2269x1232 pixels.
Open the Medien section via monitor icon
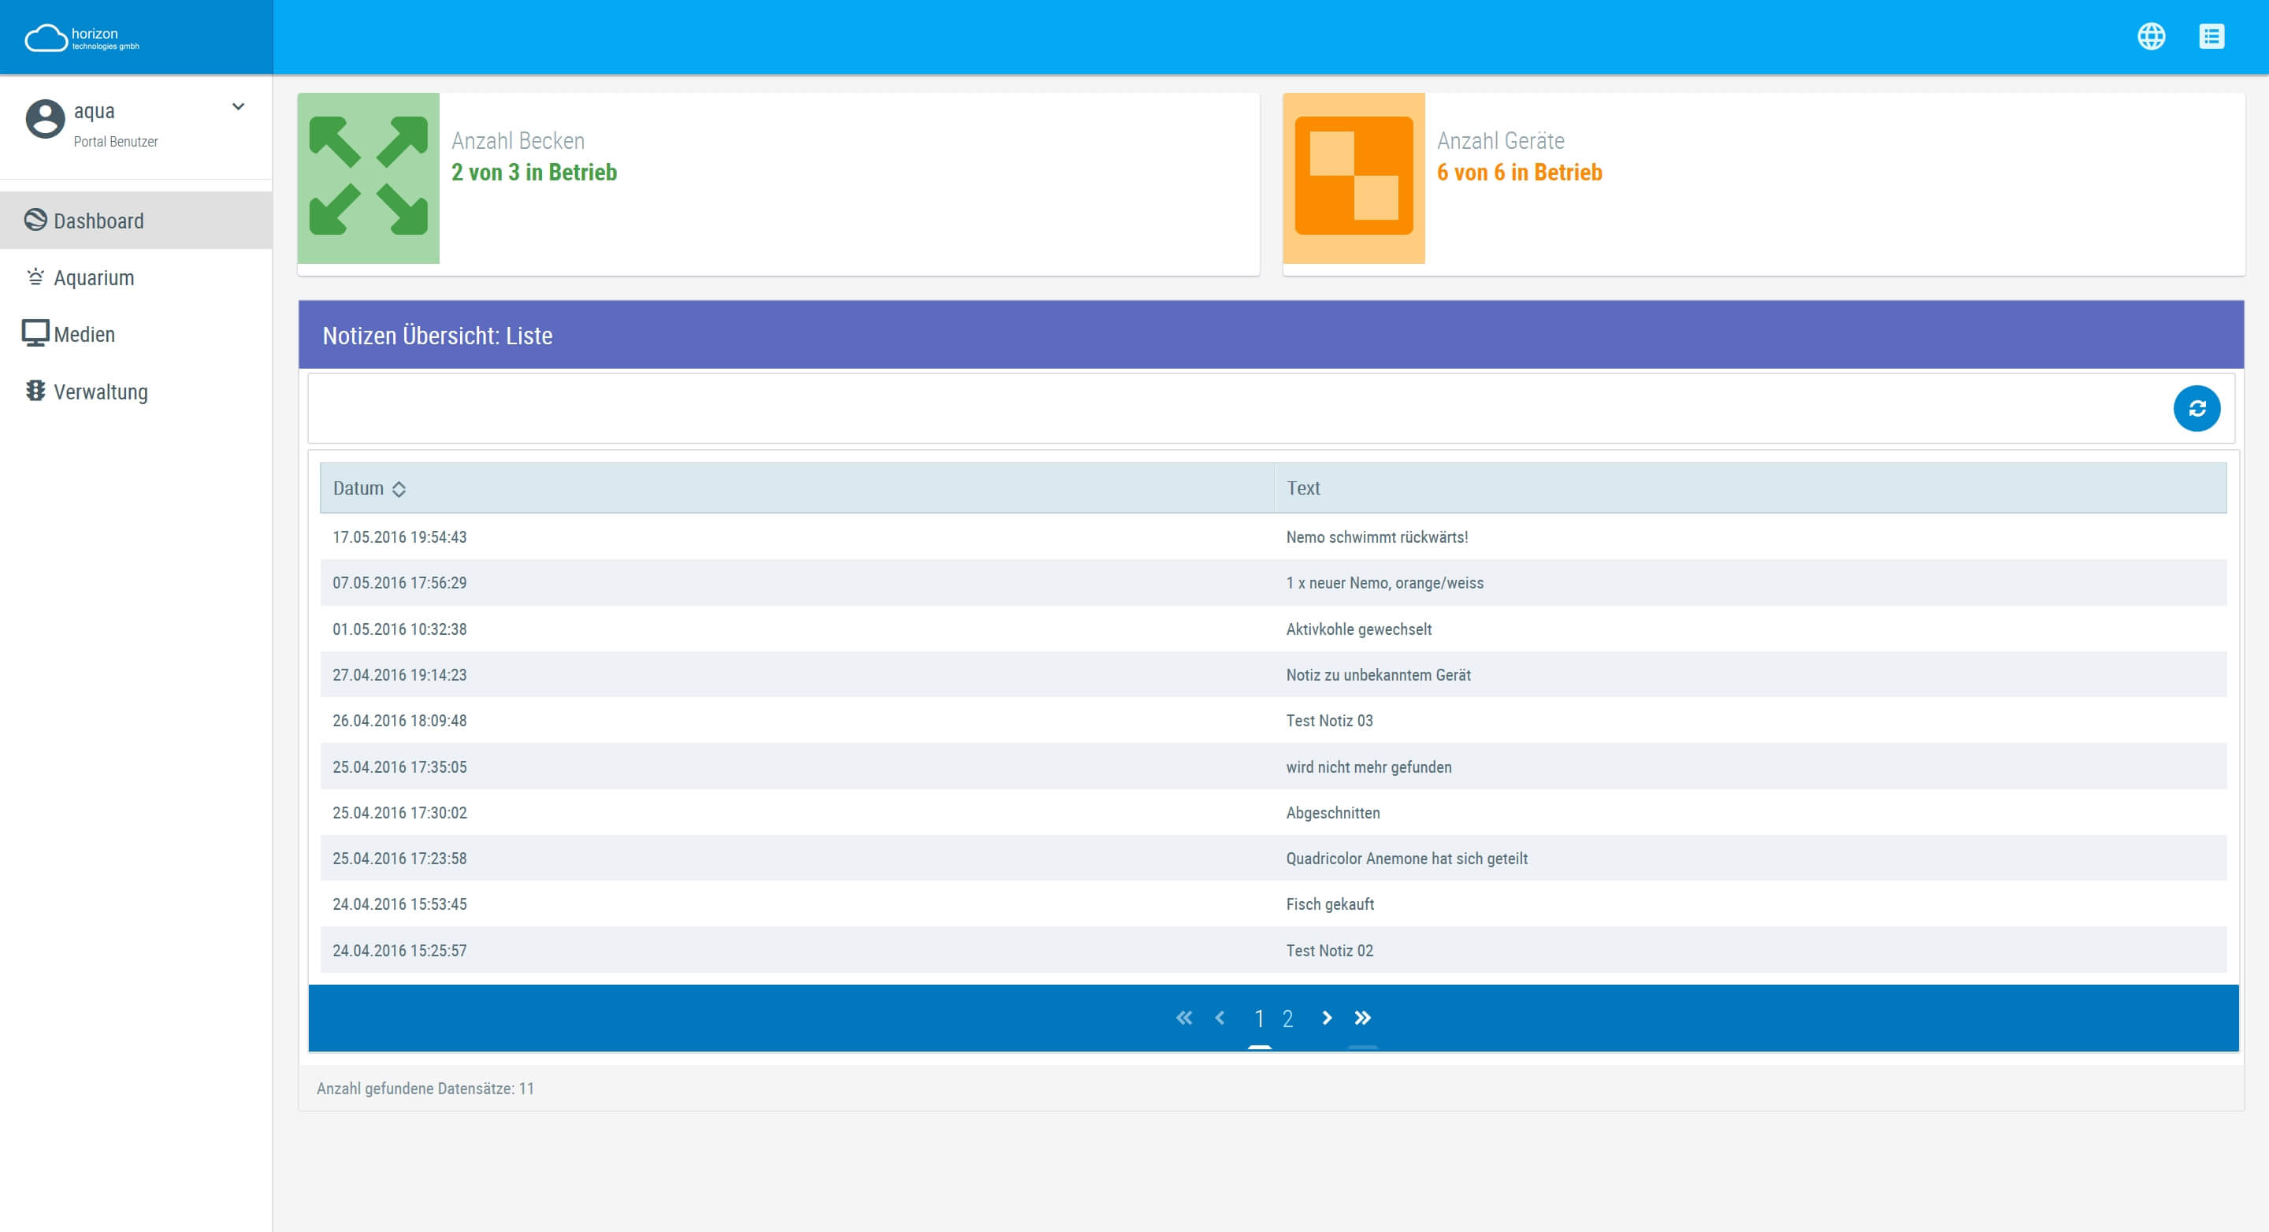[35, 333]
